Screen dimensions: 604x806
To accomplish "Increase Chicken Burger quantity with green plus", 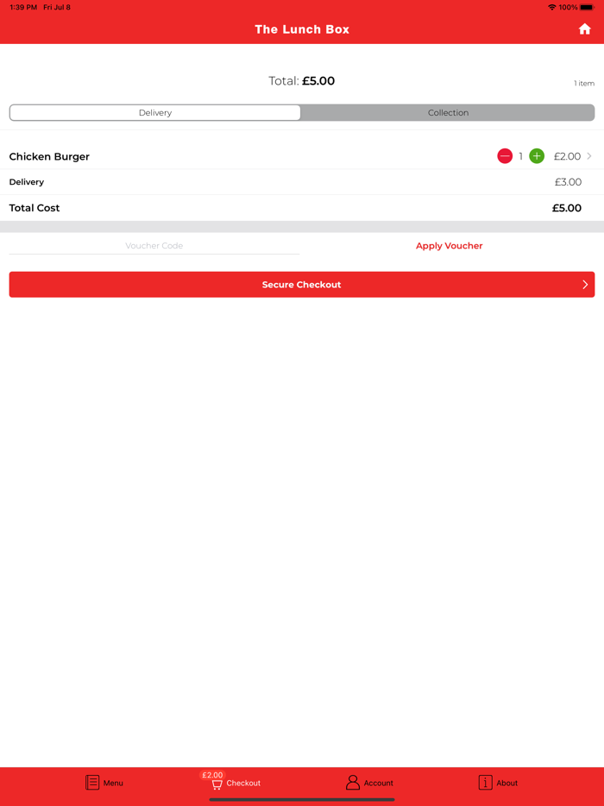I will 537,156.
